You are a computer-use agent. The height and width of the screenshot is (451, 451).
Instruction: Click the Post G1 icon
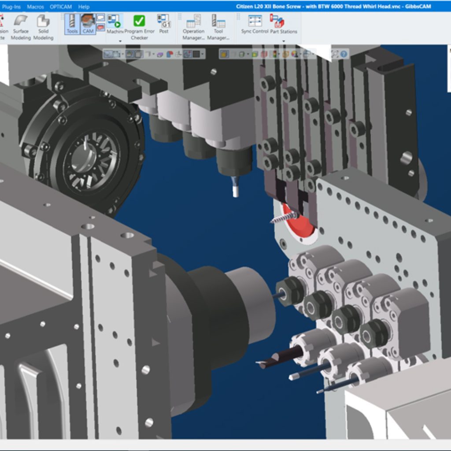[164, 24]
